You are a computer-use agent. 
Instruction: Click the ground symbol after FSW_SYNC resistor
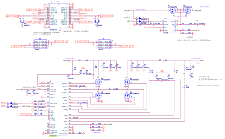(x=84, y=133)
